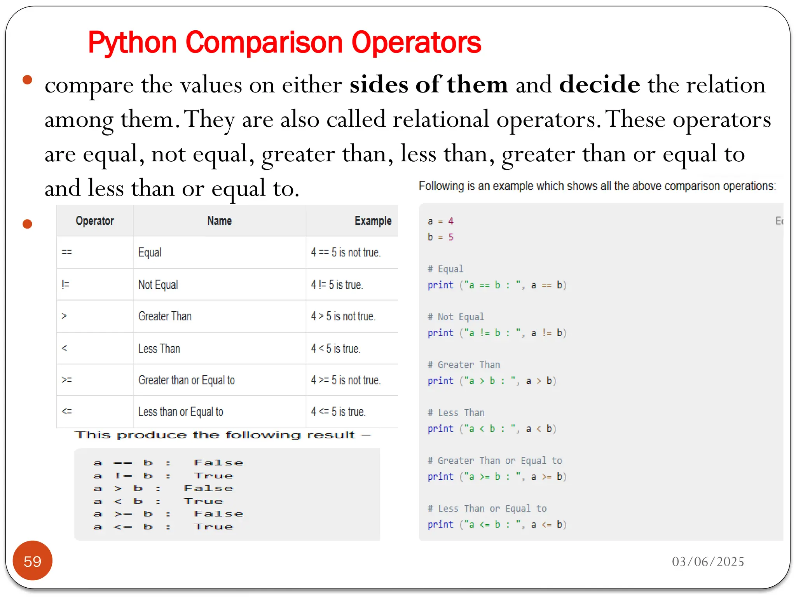Click the "<=" operator cell in table
The image size is (796, 597).
pos(95,412)
